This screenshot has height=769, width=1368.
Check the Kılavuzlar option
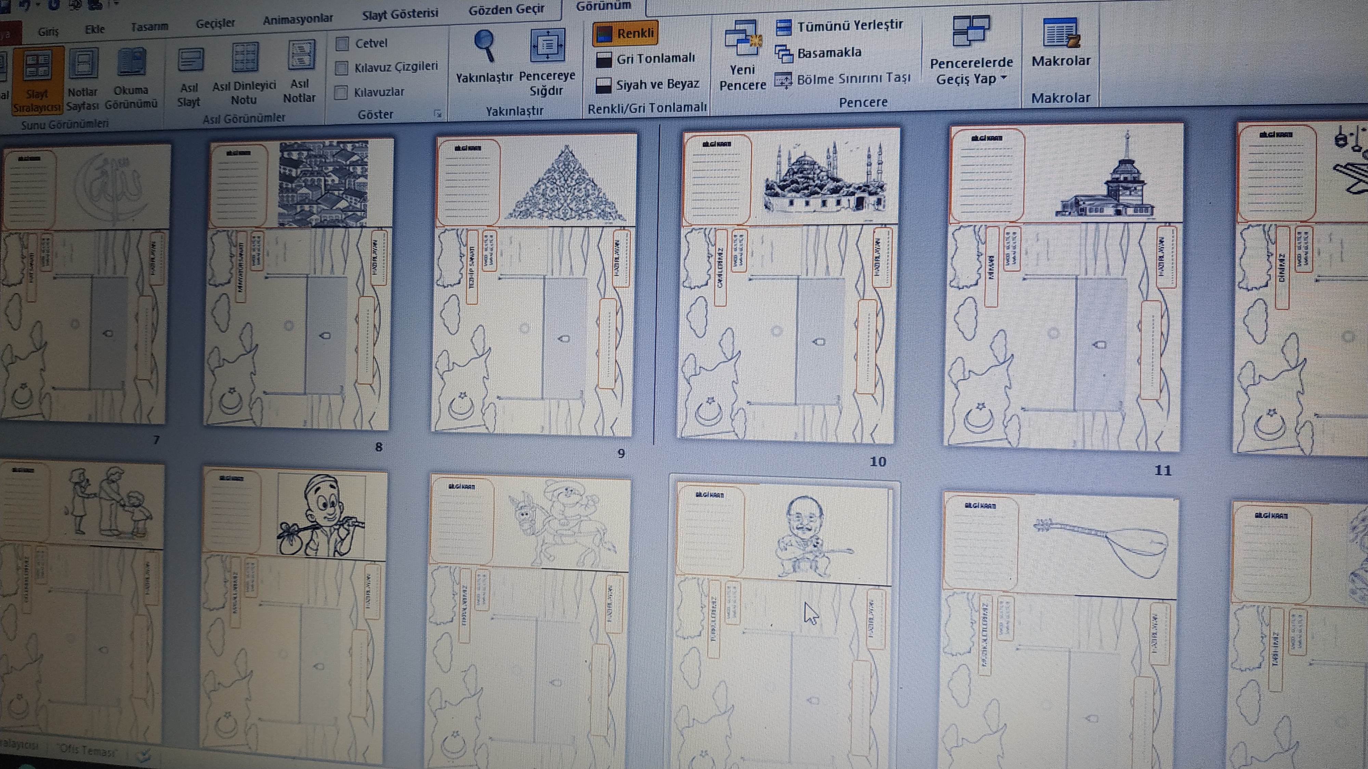click(x=341, y=93)
